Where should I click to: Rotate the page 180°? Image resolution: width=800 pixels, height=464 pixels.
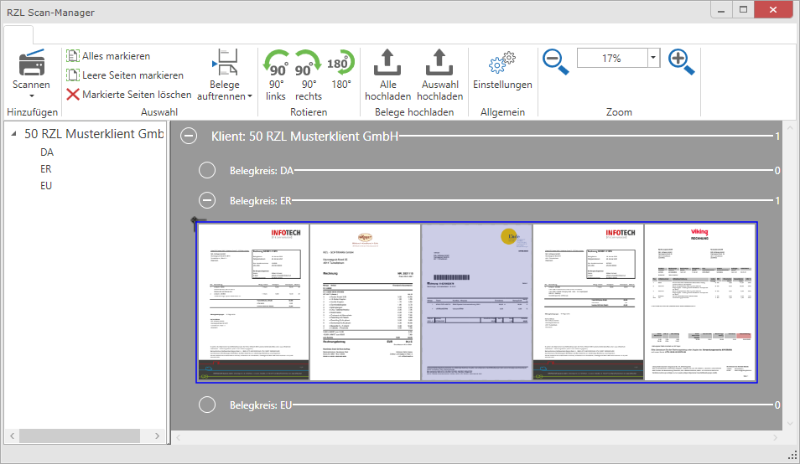(x=340, y=64)
